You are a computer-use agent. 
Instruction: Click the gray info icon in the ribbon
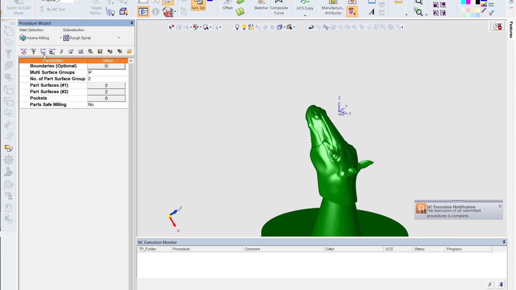click(156, 12)
